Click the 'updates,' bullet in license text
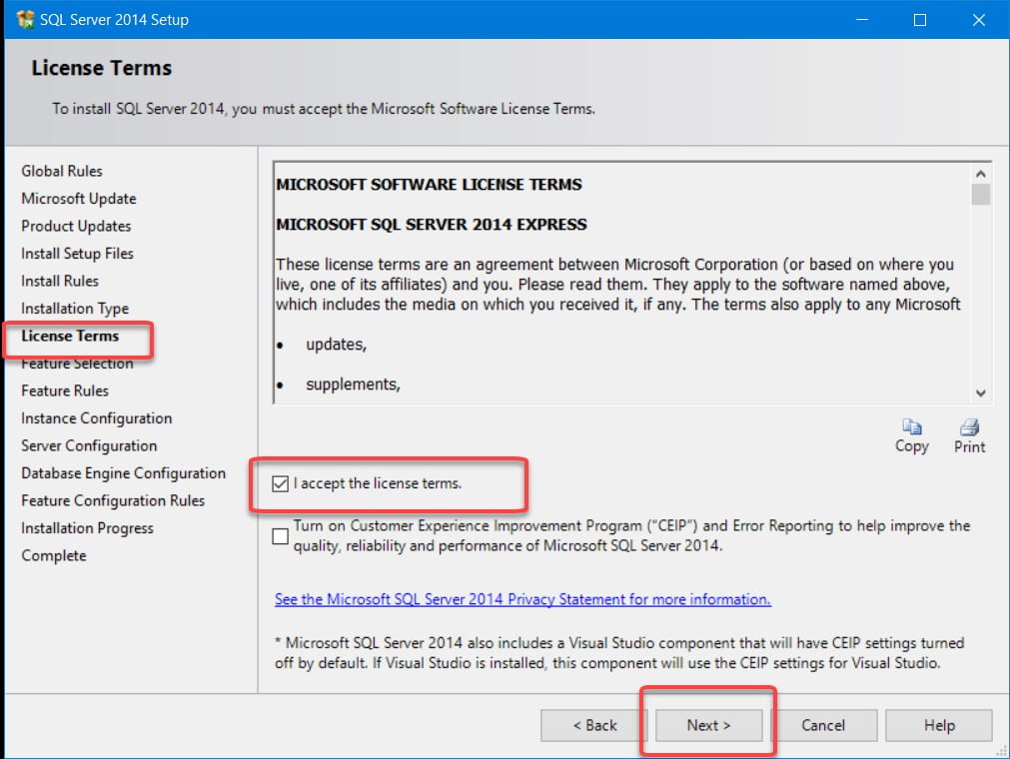 337,346
